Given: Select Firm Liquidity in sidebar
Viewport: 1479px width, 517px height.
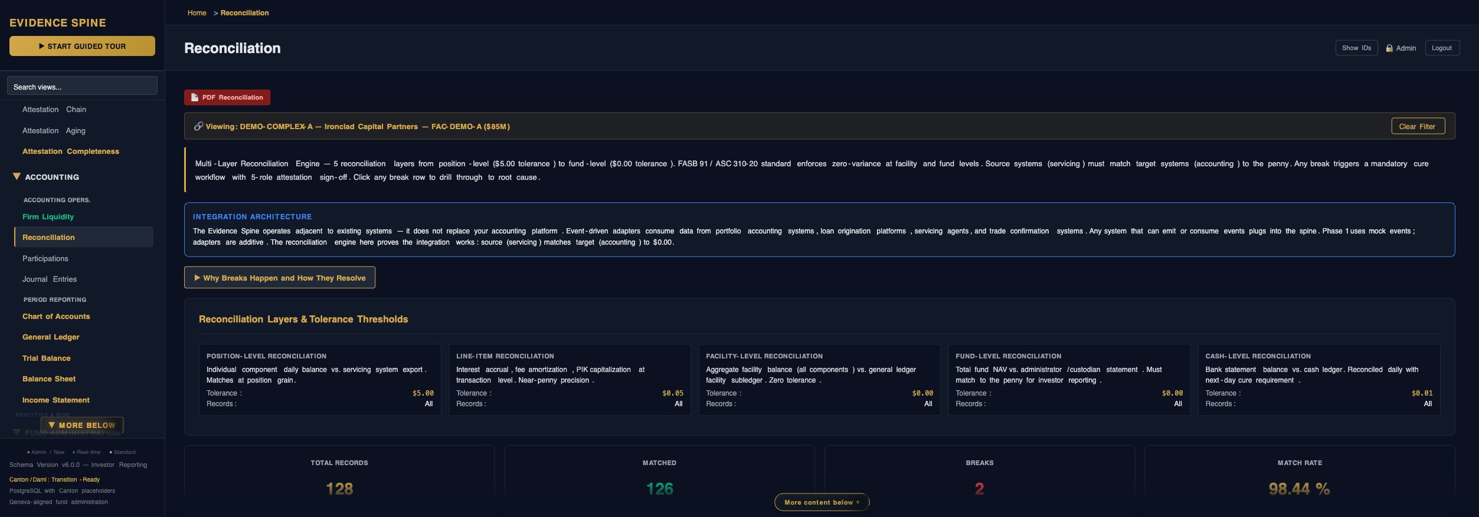Looking at the screenshot, I should tap(48, 217).
